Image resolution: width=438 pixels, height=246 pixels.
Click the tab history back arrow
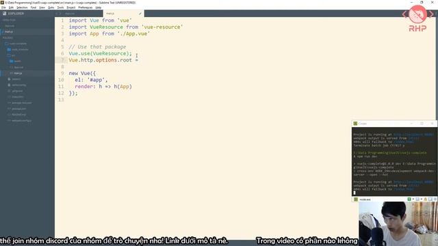pos(56,14)
